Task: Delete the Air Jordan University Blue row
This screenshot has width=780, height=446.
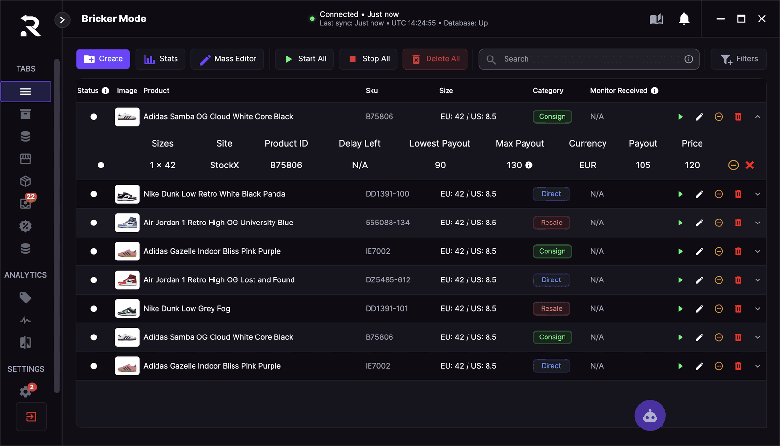Action: (738, 223)
